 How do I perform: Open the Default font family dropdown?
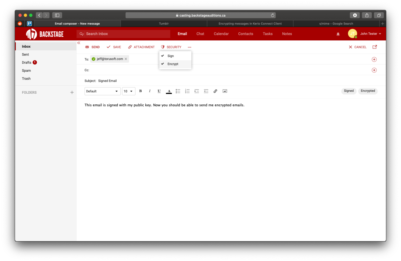(102, 91)
